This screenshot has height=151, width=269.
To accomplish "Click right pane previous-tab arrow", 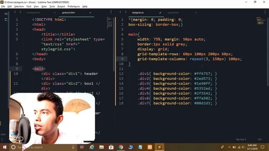I will click(121, 12).
